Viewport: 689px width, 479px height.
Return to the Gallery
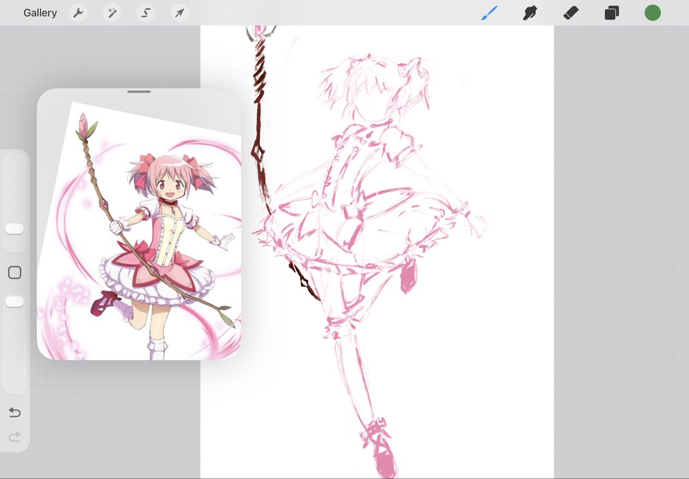click(x=40, y=13)
